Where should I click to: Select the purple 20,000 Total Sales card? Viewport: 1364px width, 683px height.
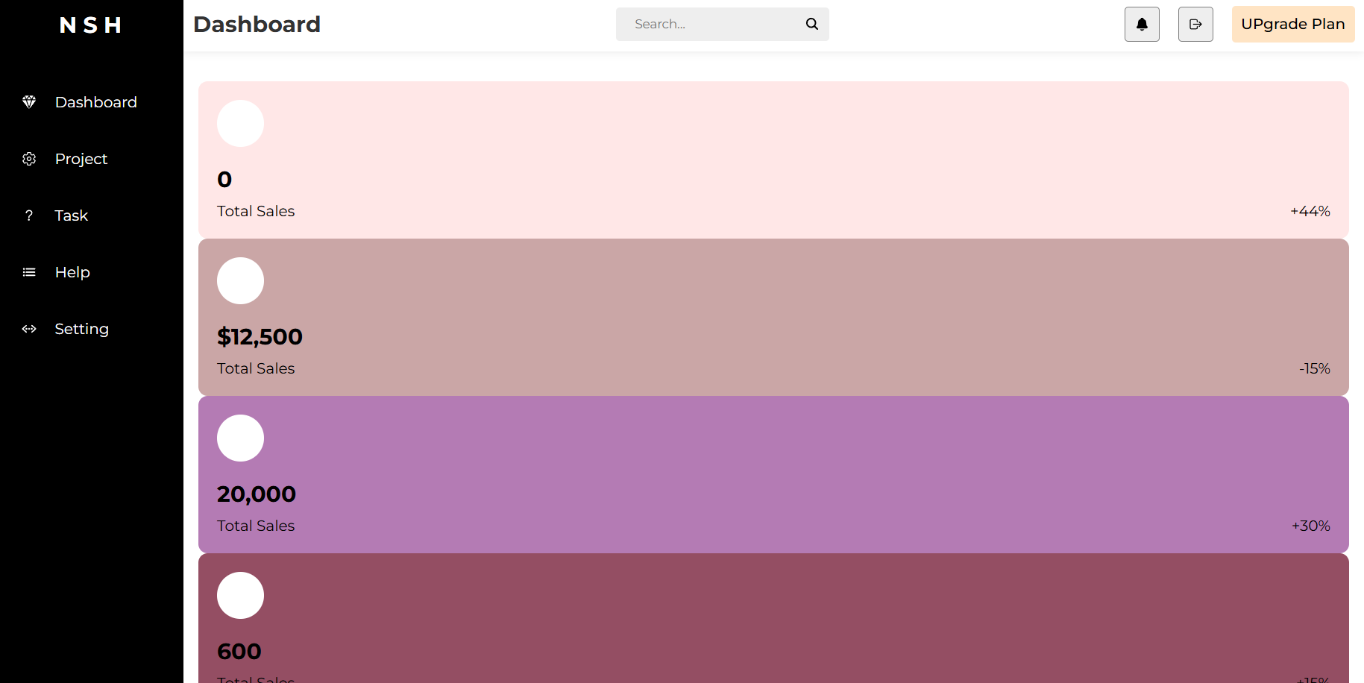tap(773, 474)
